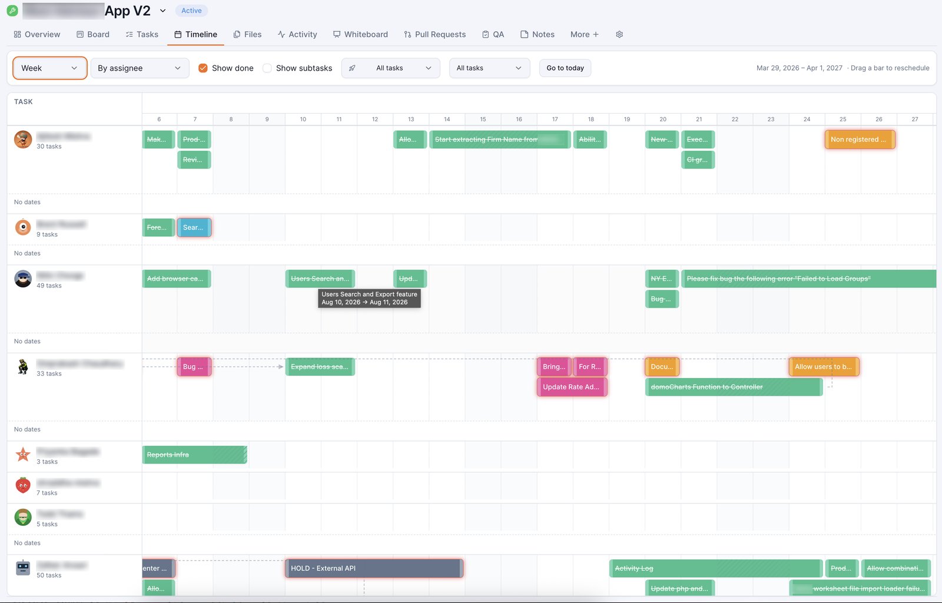Click the Pull Requests tab icon
The width and height of the screenshot is (942, 603).
pyautogui.click(x=407, y=34)
